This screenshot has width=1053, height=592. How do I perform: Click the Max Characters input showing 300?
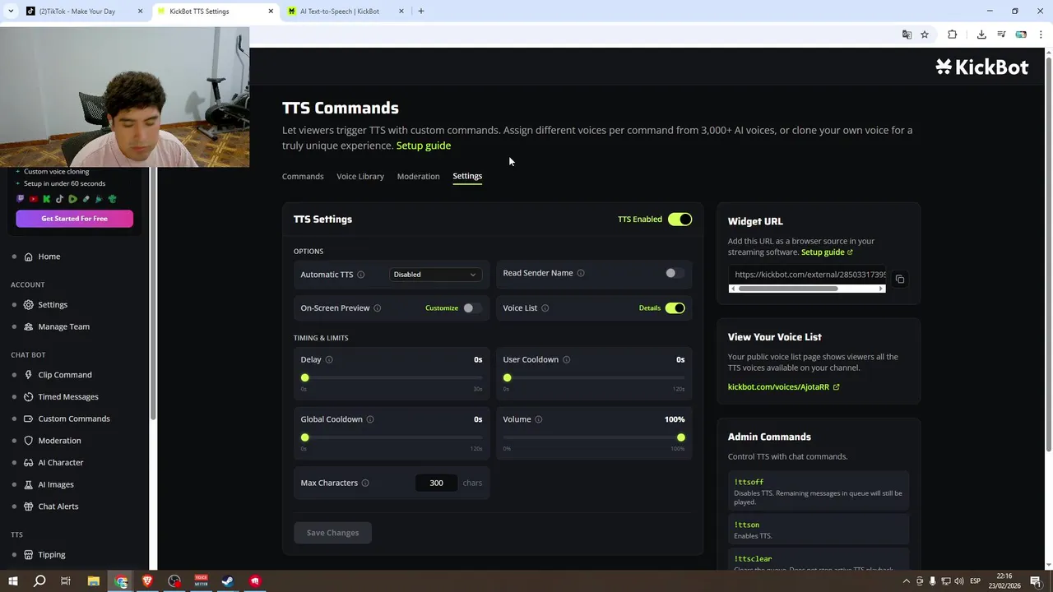pos(436,483)
